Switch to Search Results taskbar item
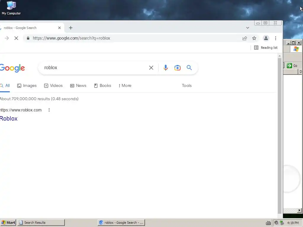The height and width of the screenshot is (227, 303). pyautogui.click(x=41, y=223)
